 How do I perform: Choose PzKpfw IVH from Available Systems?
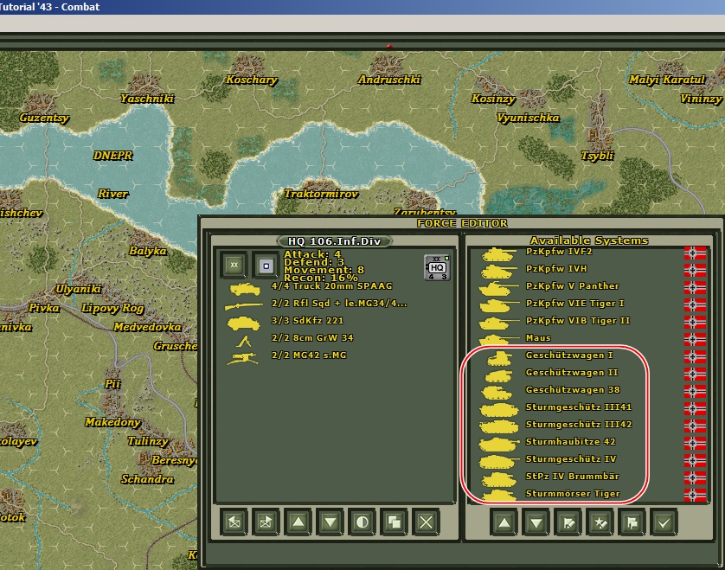[x=556, y=269]
